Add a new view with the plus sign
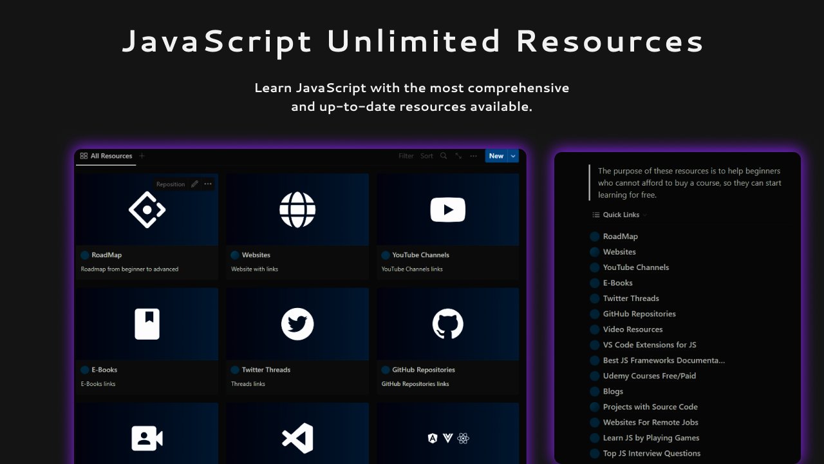 142,155
